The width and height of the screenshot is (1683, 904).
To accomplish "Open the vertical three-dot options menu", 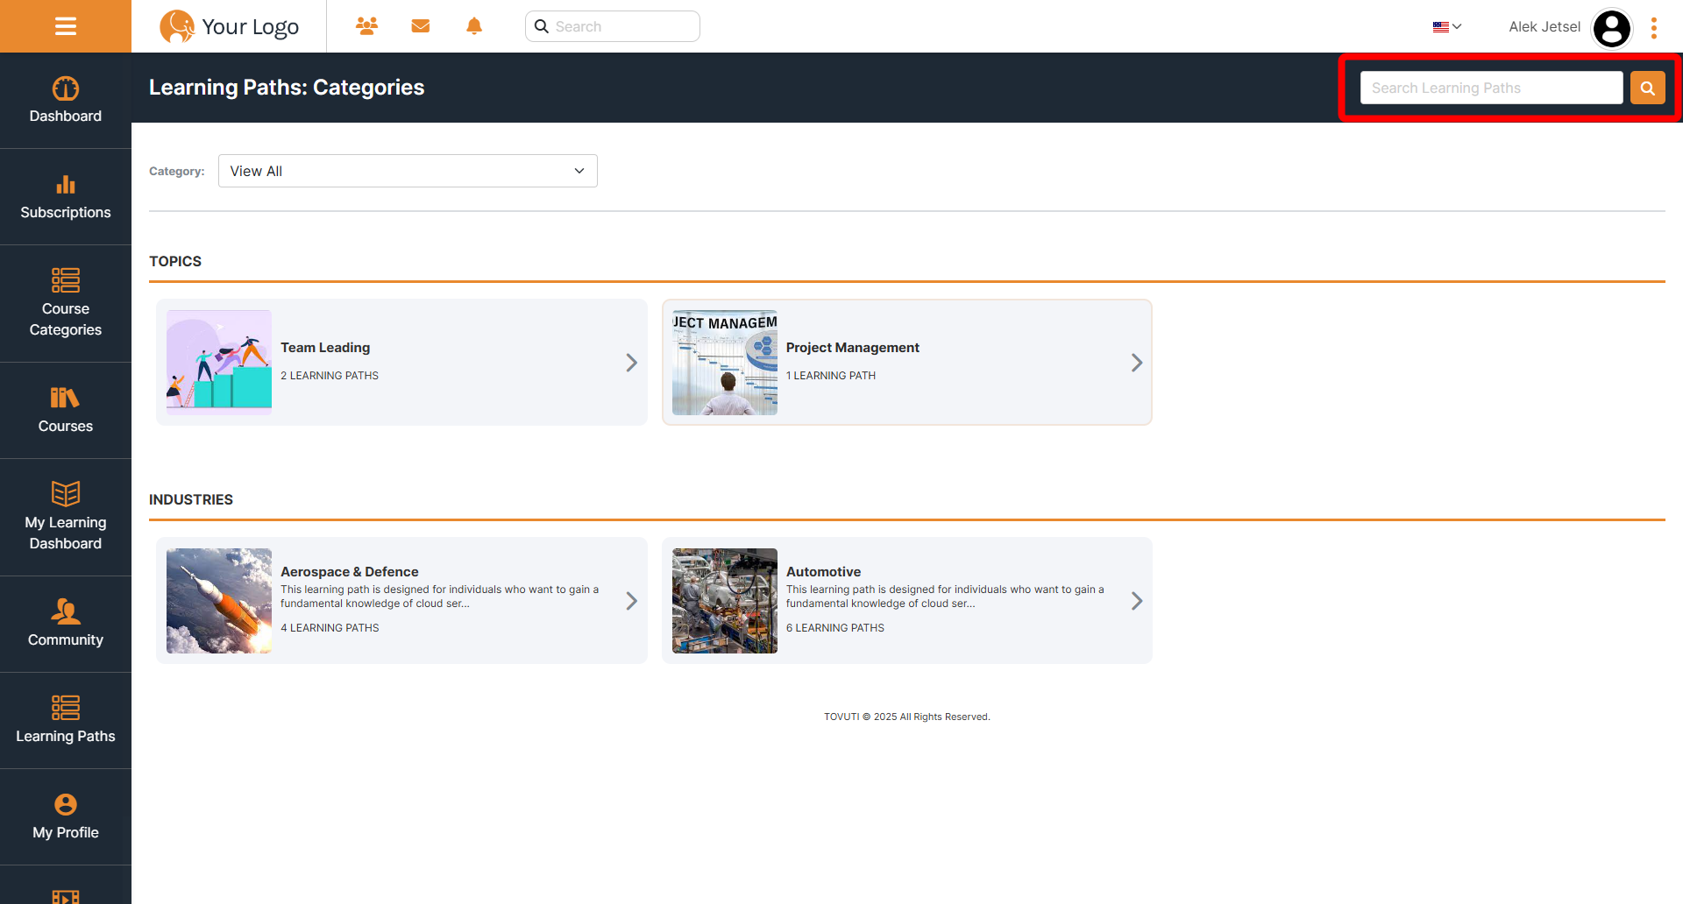I will pos(1654,28).
